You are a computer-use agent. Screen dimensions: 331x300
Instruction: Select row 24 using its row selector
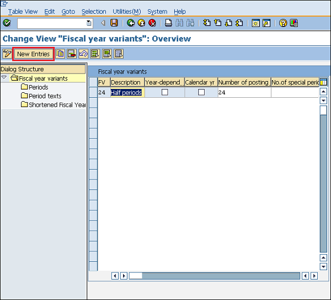click(93, 92)
